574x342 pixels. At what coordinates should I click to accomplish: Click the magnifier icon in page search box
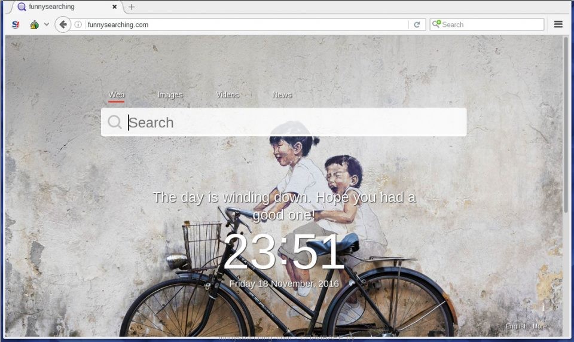pyautogui.click(x=115, y=122)
